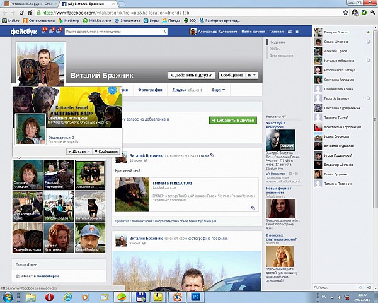Click Комментарий under the post

pos(142,221)
